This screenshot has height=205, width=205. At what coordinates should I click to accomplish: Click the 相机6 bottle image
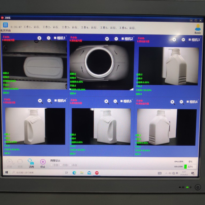tap(167, 127)
